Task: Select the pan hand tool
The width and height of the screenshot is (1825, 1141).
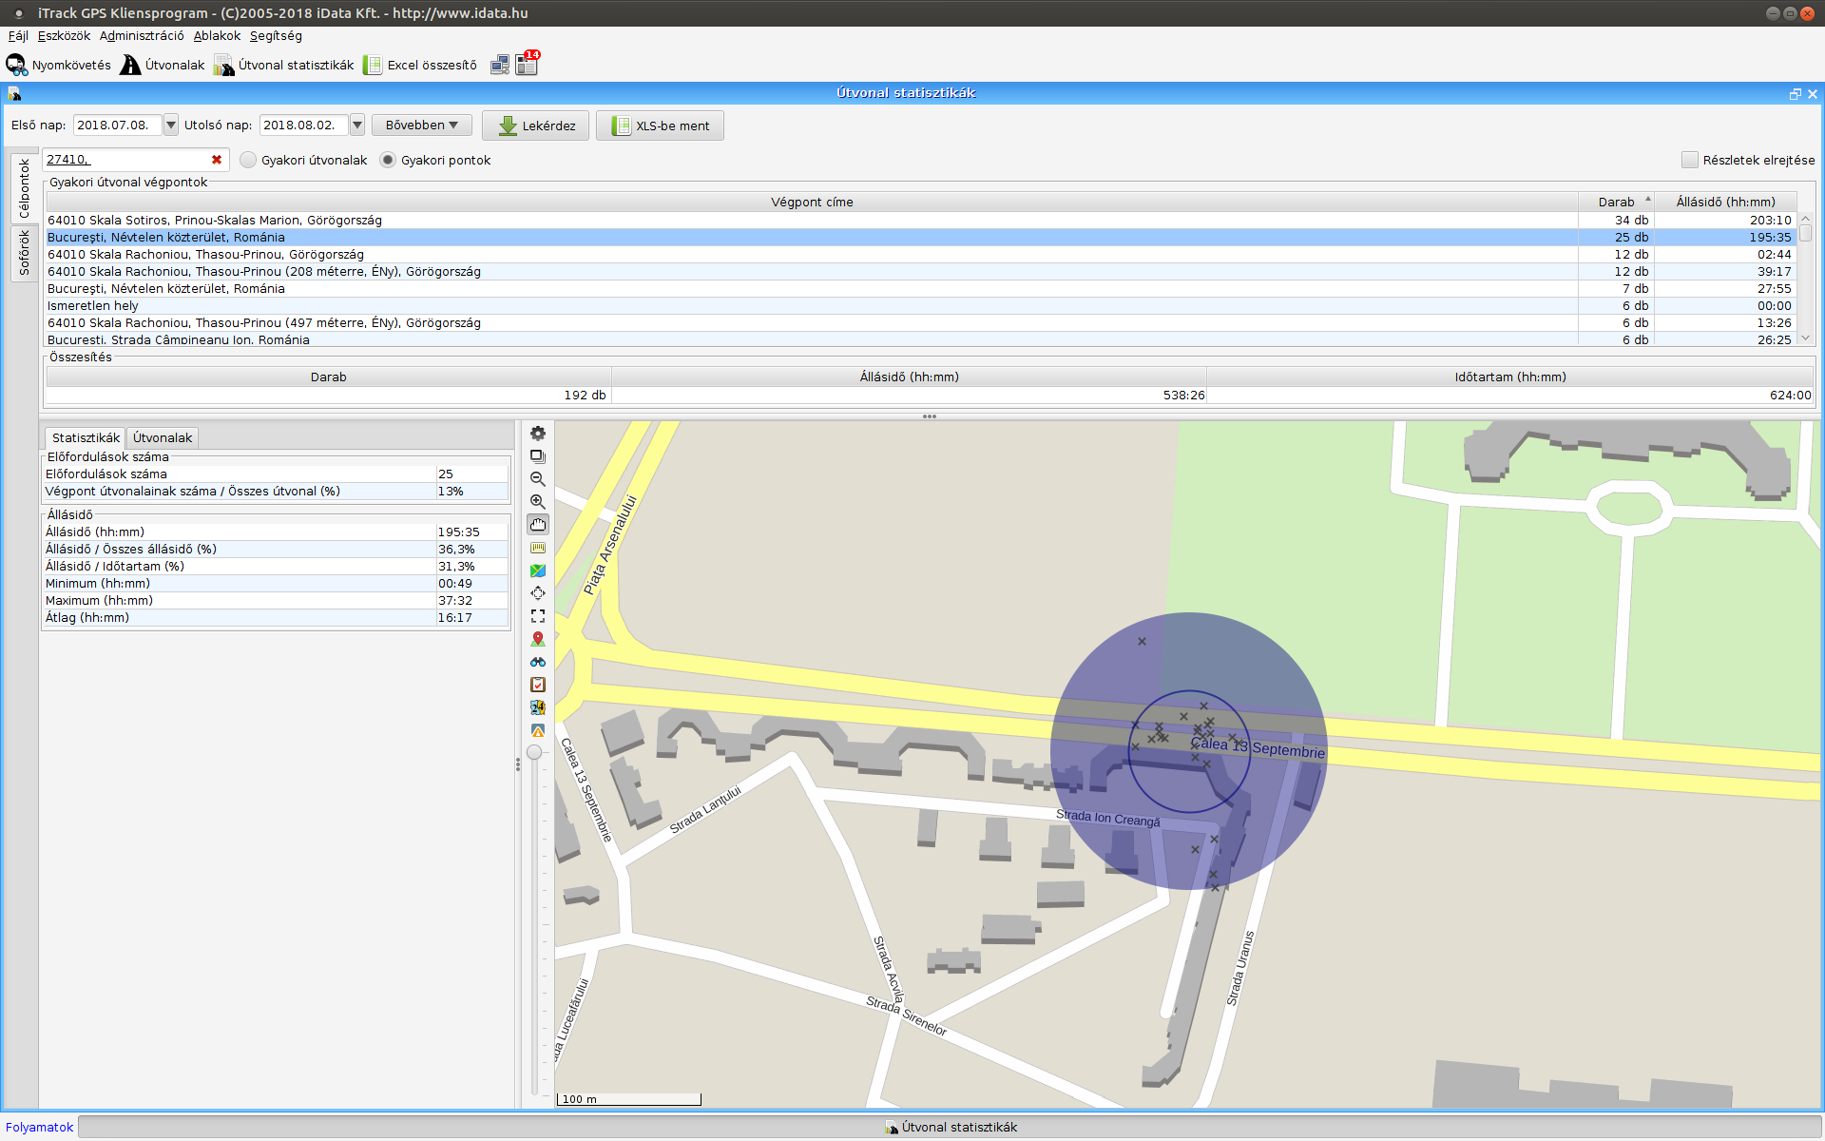Action: [538, 525]
